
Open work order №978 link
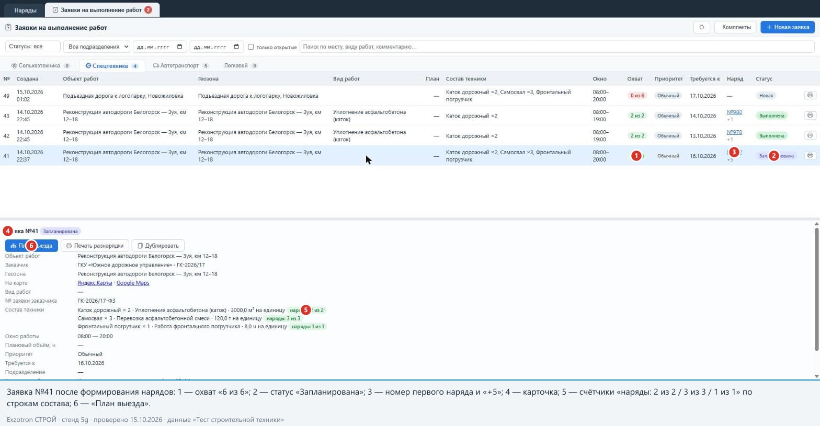pyautogui.click(x=734, y=132)
